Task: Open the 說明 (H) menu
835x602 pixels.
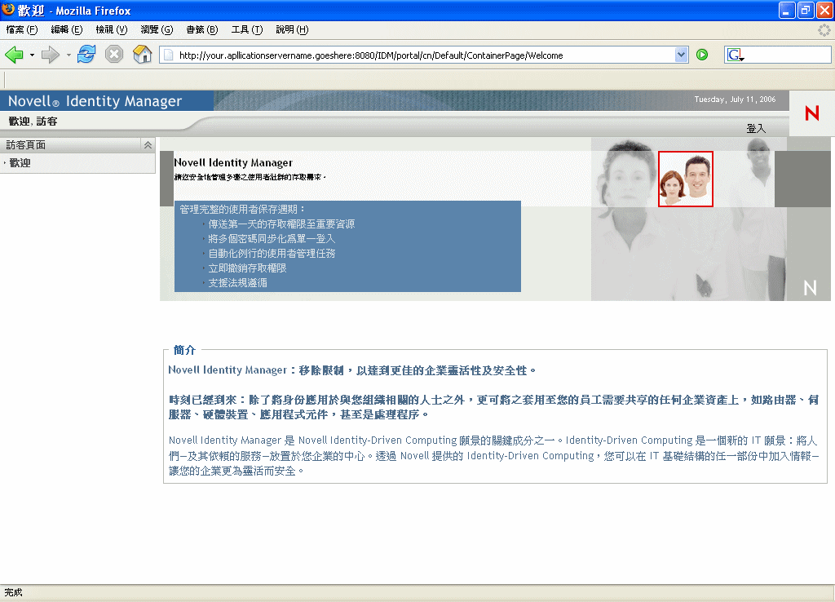Action: (x=292, y=30)
